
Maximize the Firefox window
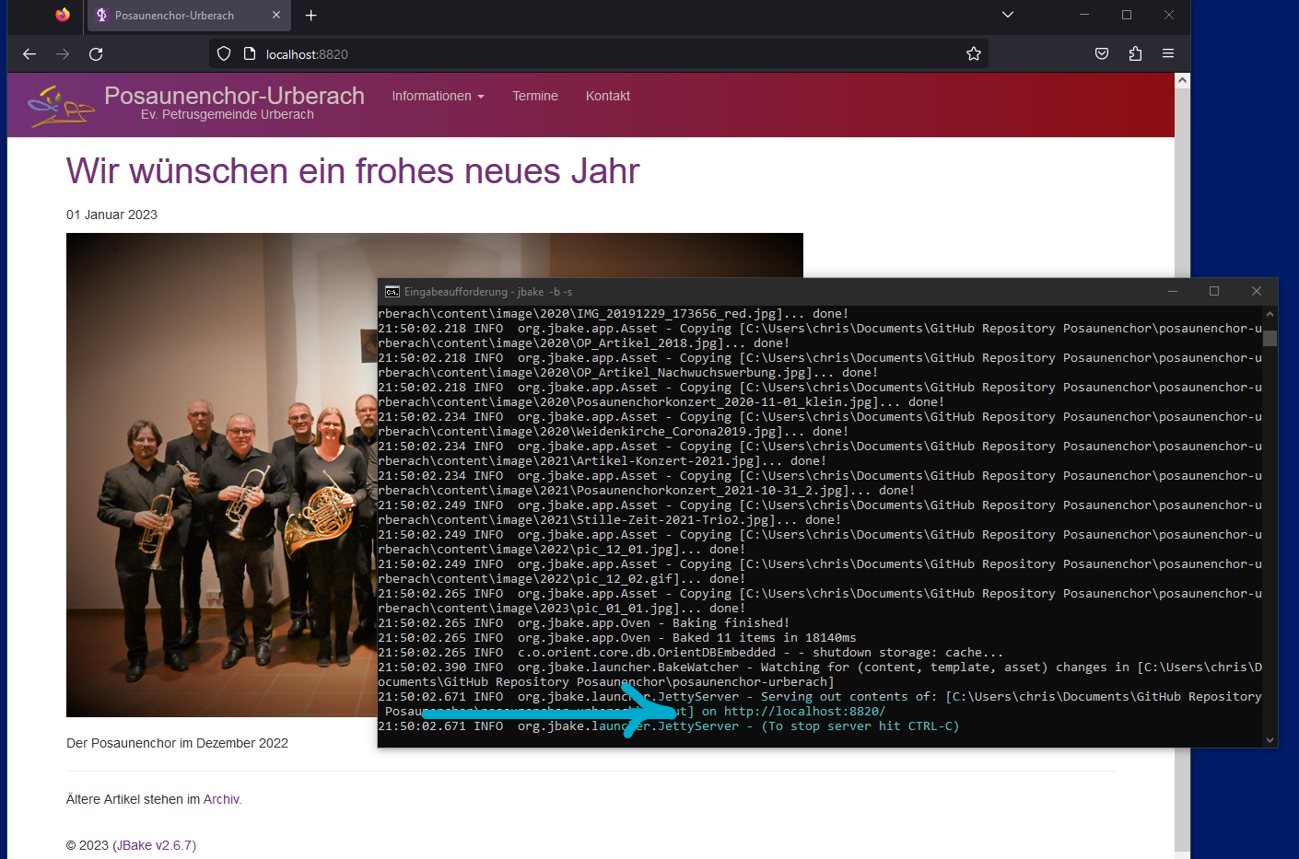[1127, 15]
